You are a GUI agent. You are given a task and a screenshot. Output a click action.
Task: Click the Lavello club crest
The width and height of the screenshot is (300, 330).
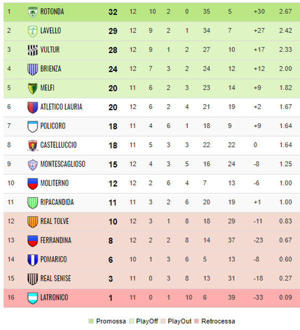coord(32,31)
